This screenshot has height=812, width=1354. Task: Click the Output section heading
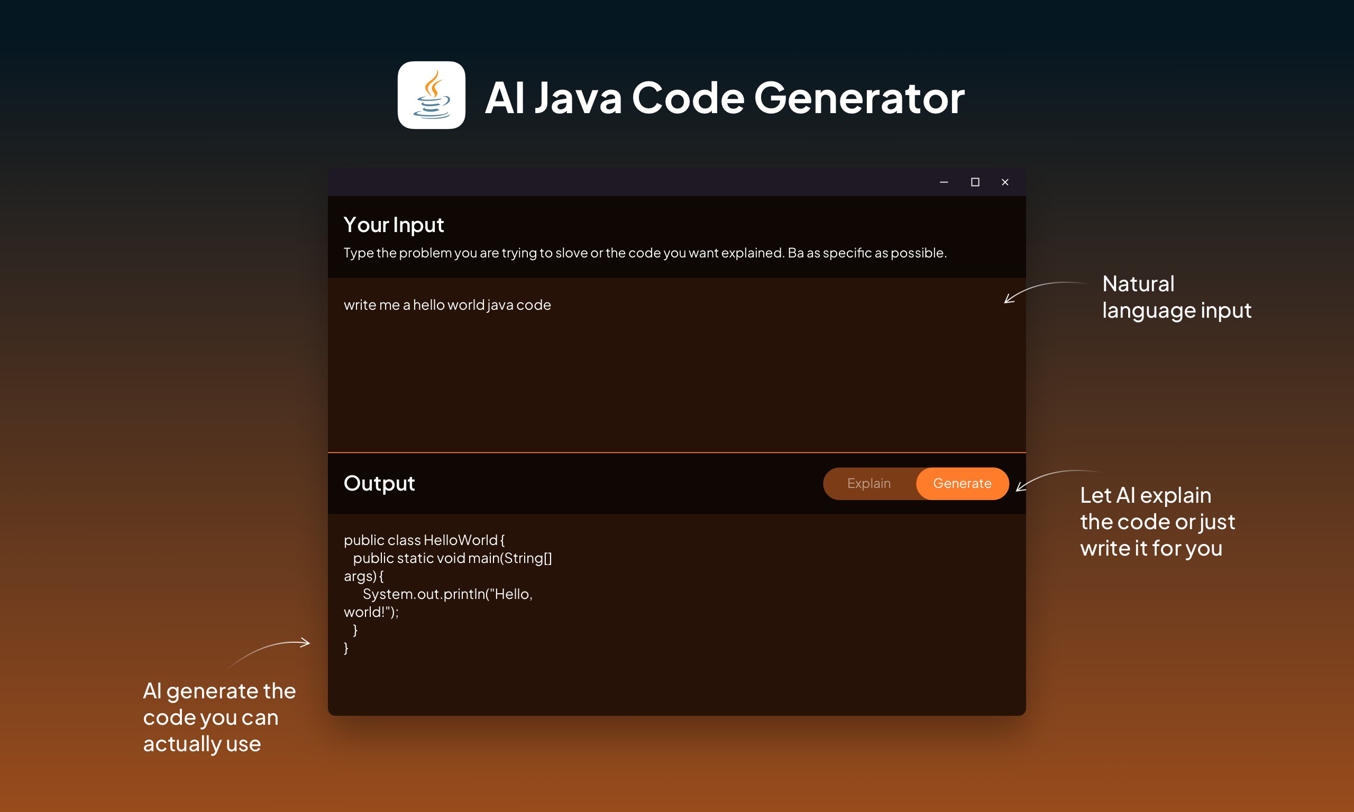(379, 483)
